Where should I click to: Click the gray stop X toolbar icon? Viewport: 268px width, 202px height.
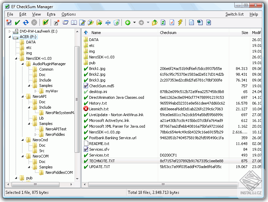tap(34, 22)
